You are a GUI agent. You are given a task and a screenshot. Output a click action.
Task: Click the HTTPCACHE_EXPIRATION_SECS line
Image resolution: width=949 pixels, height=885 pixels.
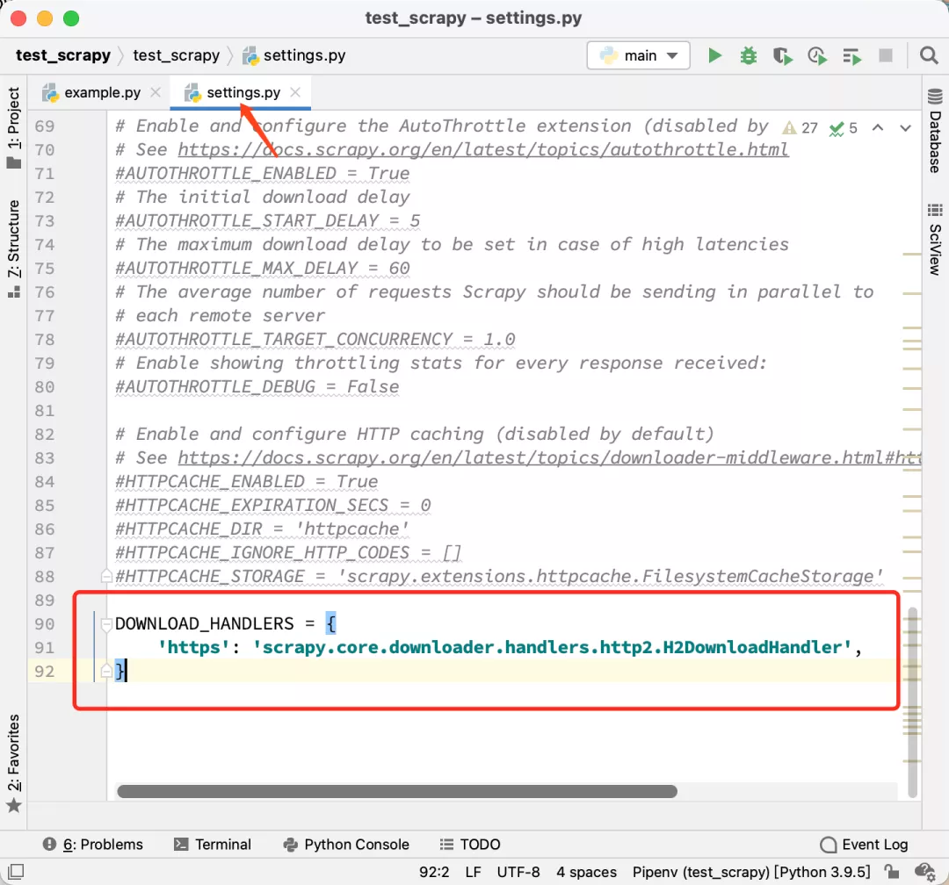[x=273, y=505]
